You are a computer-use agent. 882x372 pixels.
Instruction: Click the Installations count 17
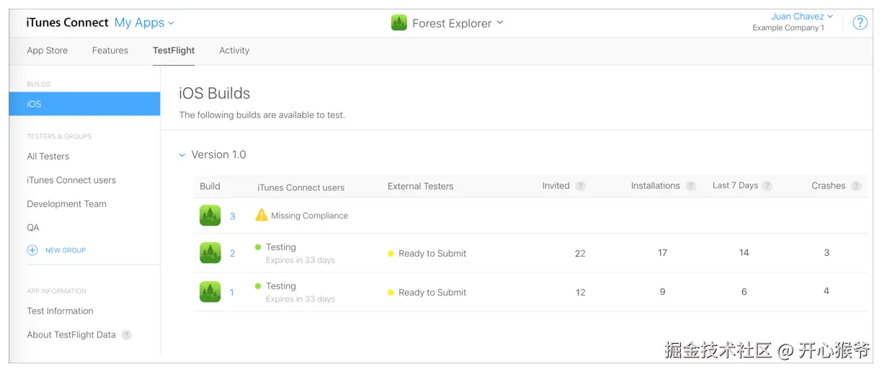click(662, 253)
